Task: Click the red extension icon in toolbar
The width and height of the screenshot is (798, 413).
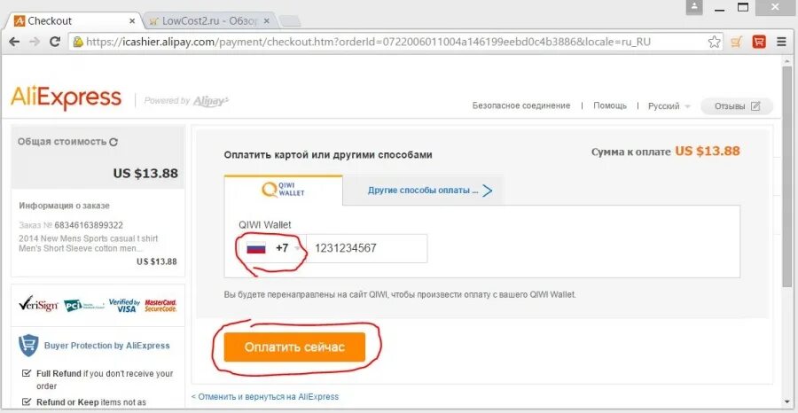Action: pyautogui.click(x=759, y=42)
